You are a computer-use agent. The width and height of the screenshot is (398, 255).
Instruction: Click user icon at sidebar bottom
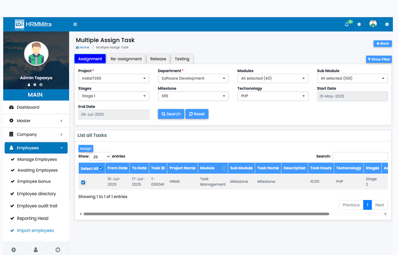pyautogui.click(x=36, y=250)
